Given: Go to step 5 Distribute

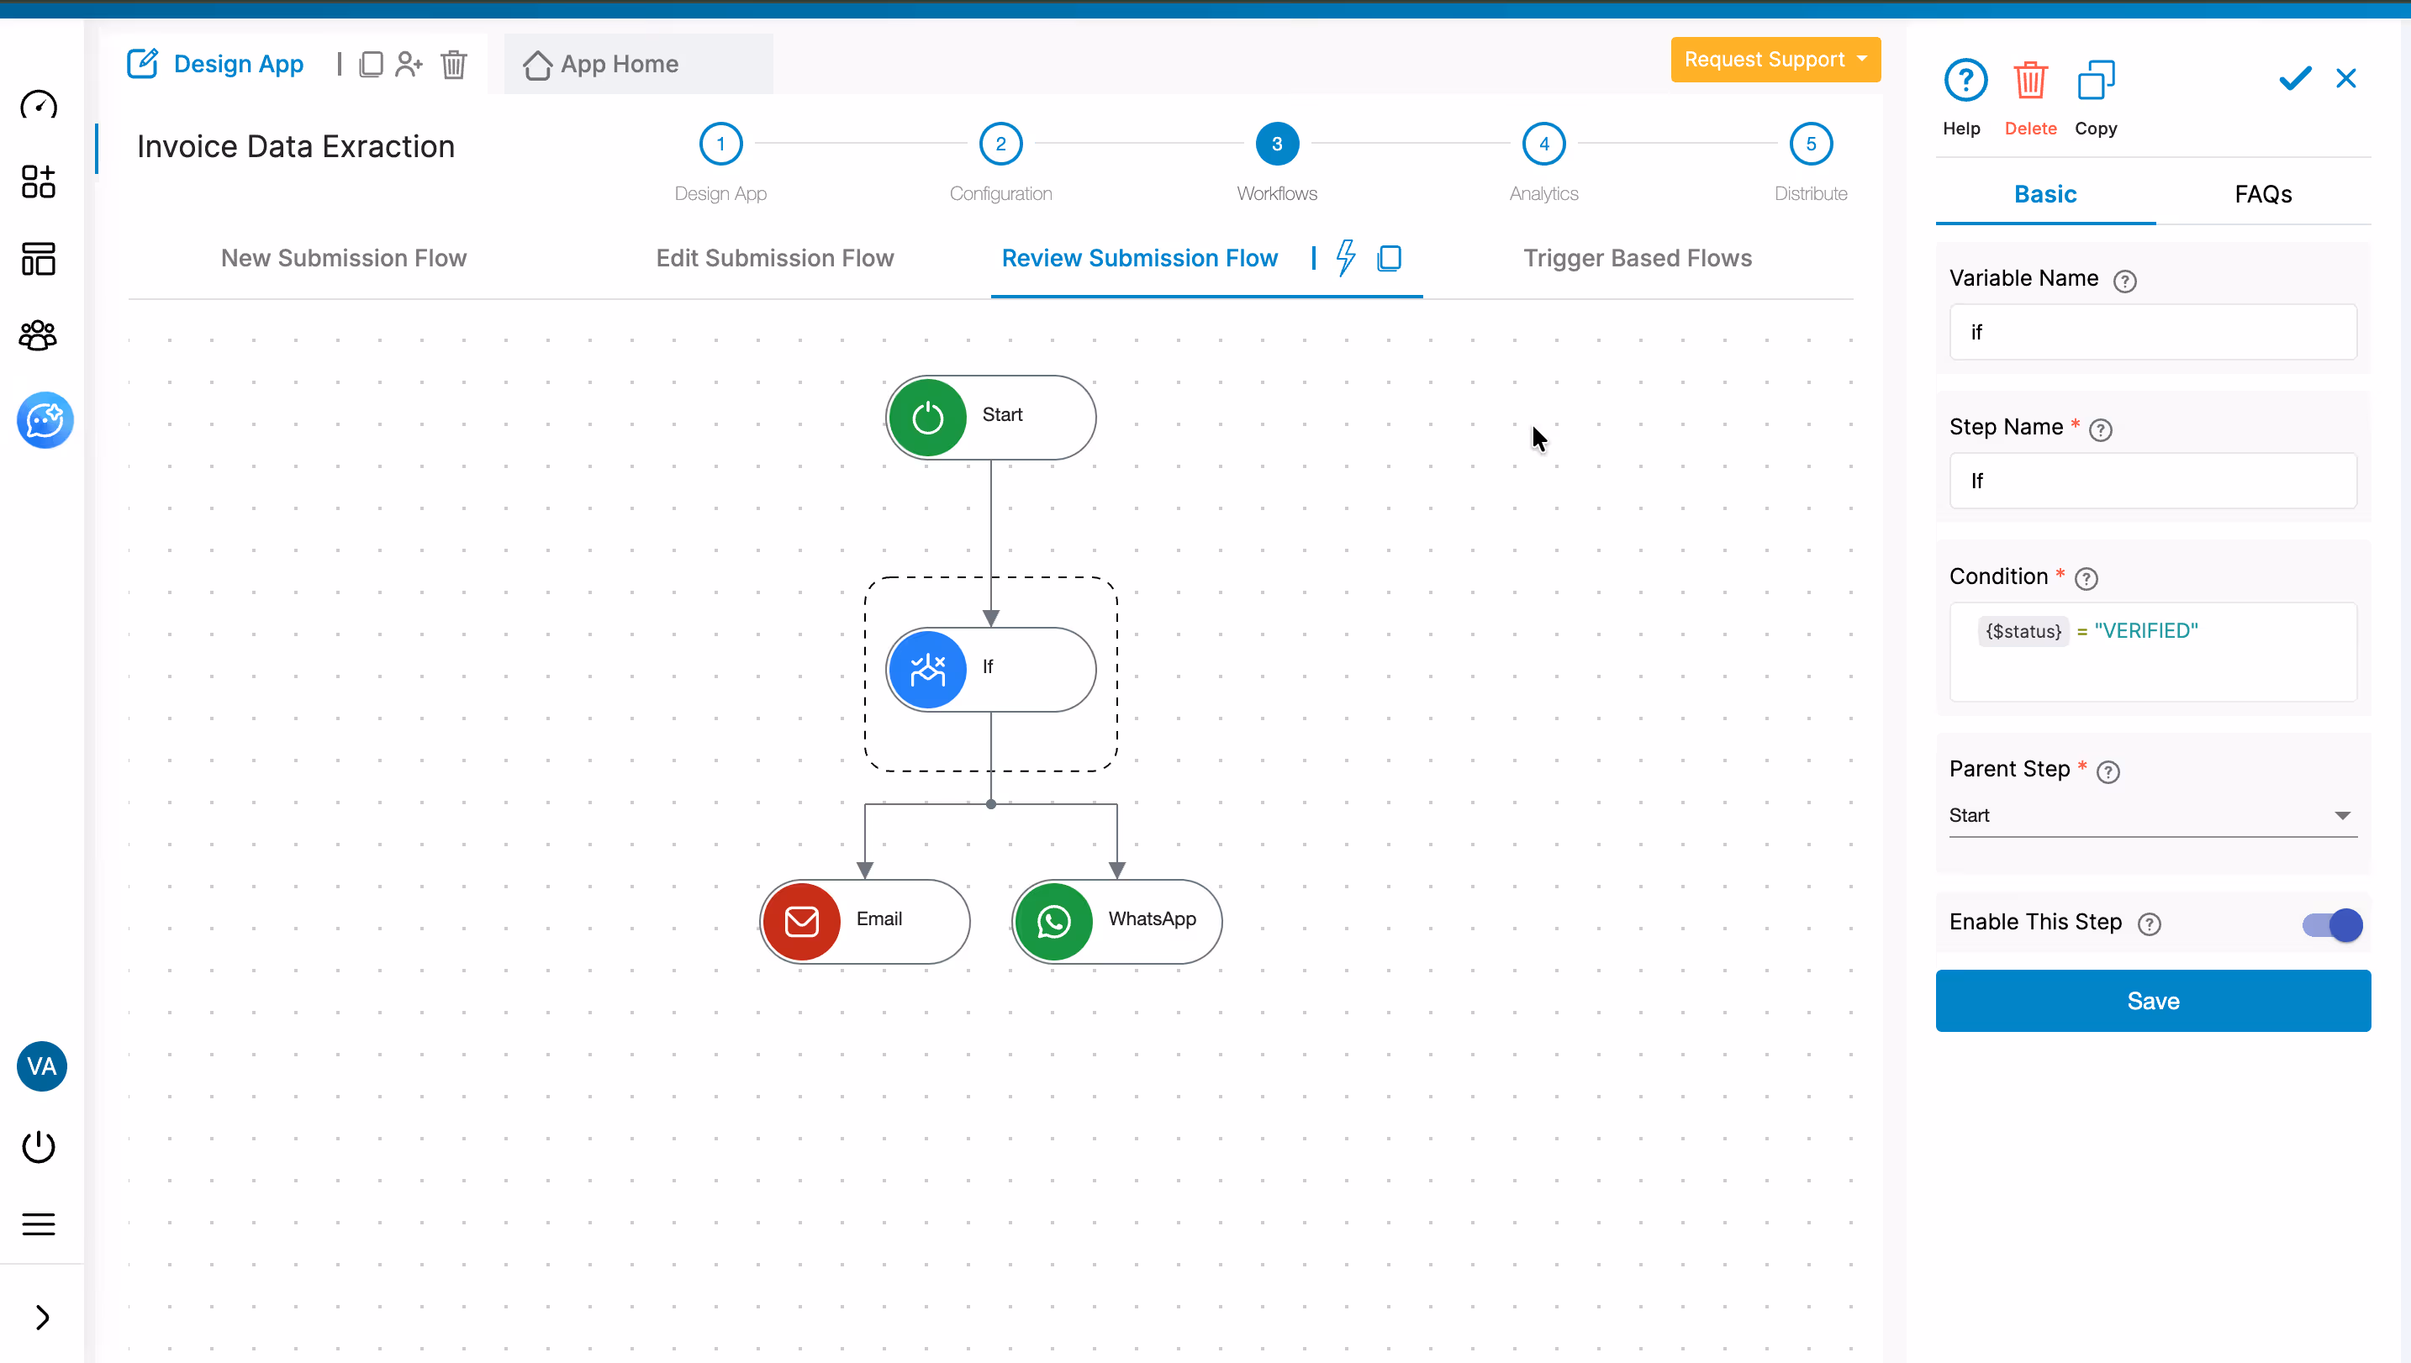Looking at the screenshot, I should click(1810, 143).
